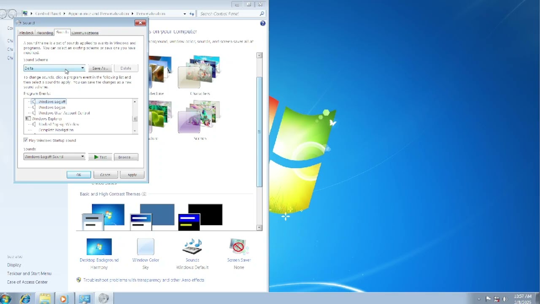Click the Cancel button

click(105, 174)
